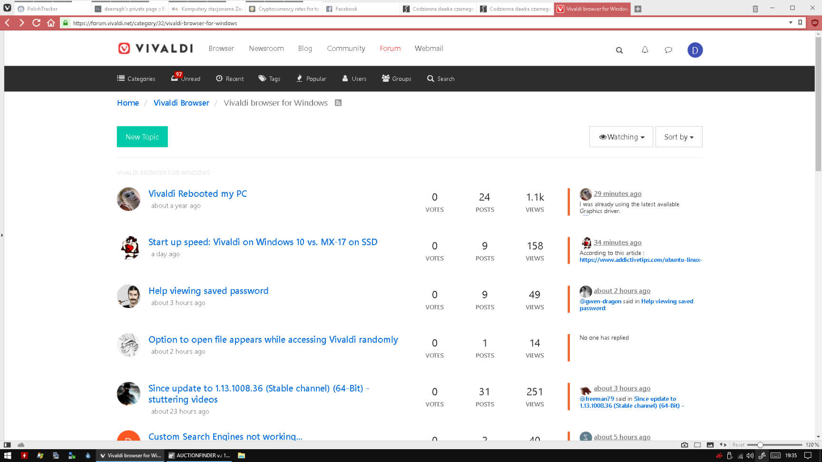Open the Windows action center
This screenshot has height=462, width=822.
click(x=808, y=455)
